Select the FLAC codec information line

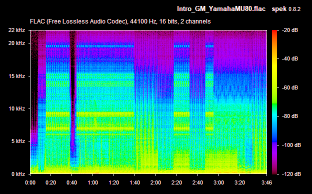(x=120, y=21)
